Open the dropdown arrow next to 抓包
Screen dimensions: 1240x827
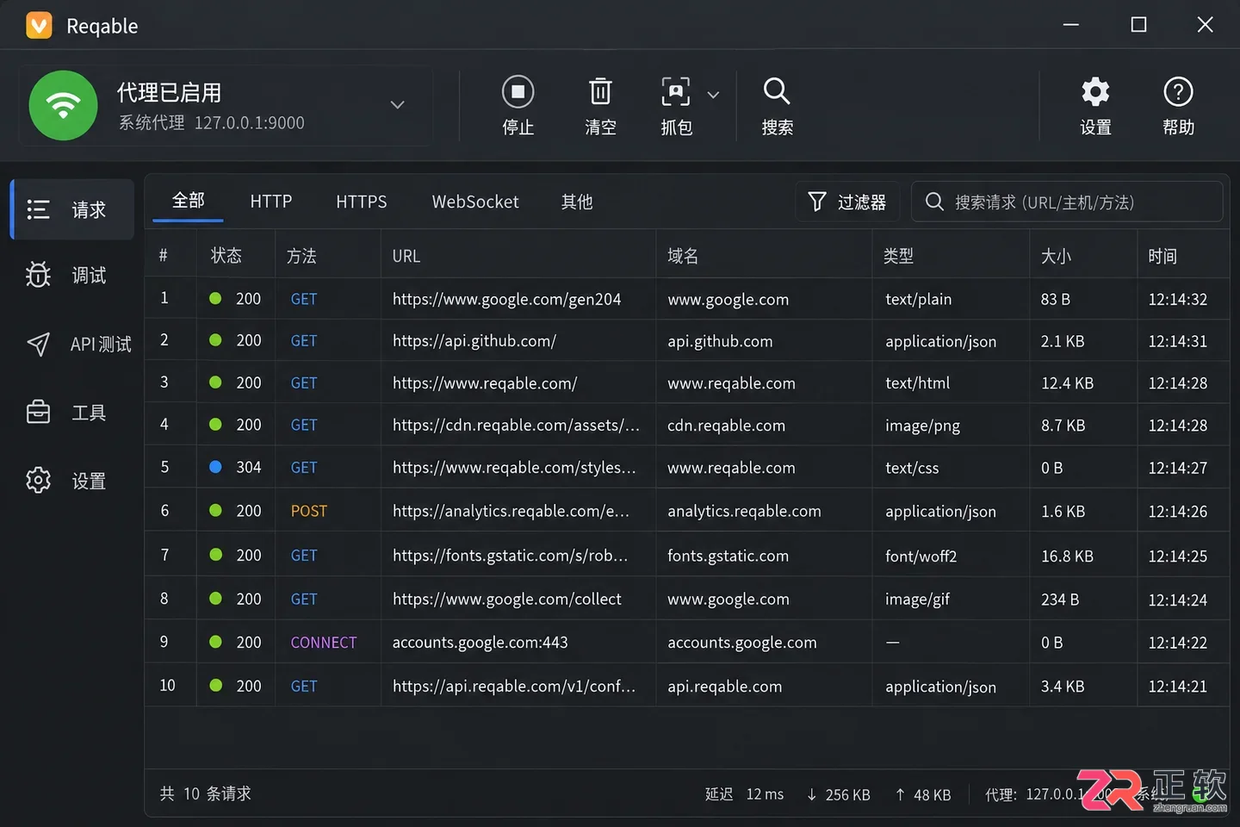(x=713, y=95)
